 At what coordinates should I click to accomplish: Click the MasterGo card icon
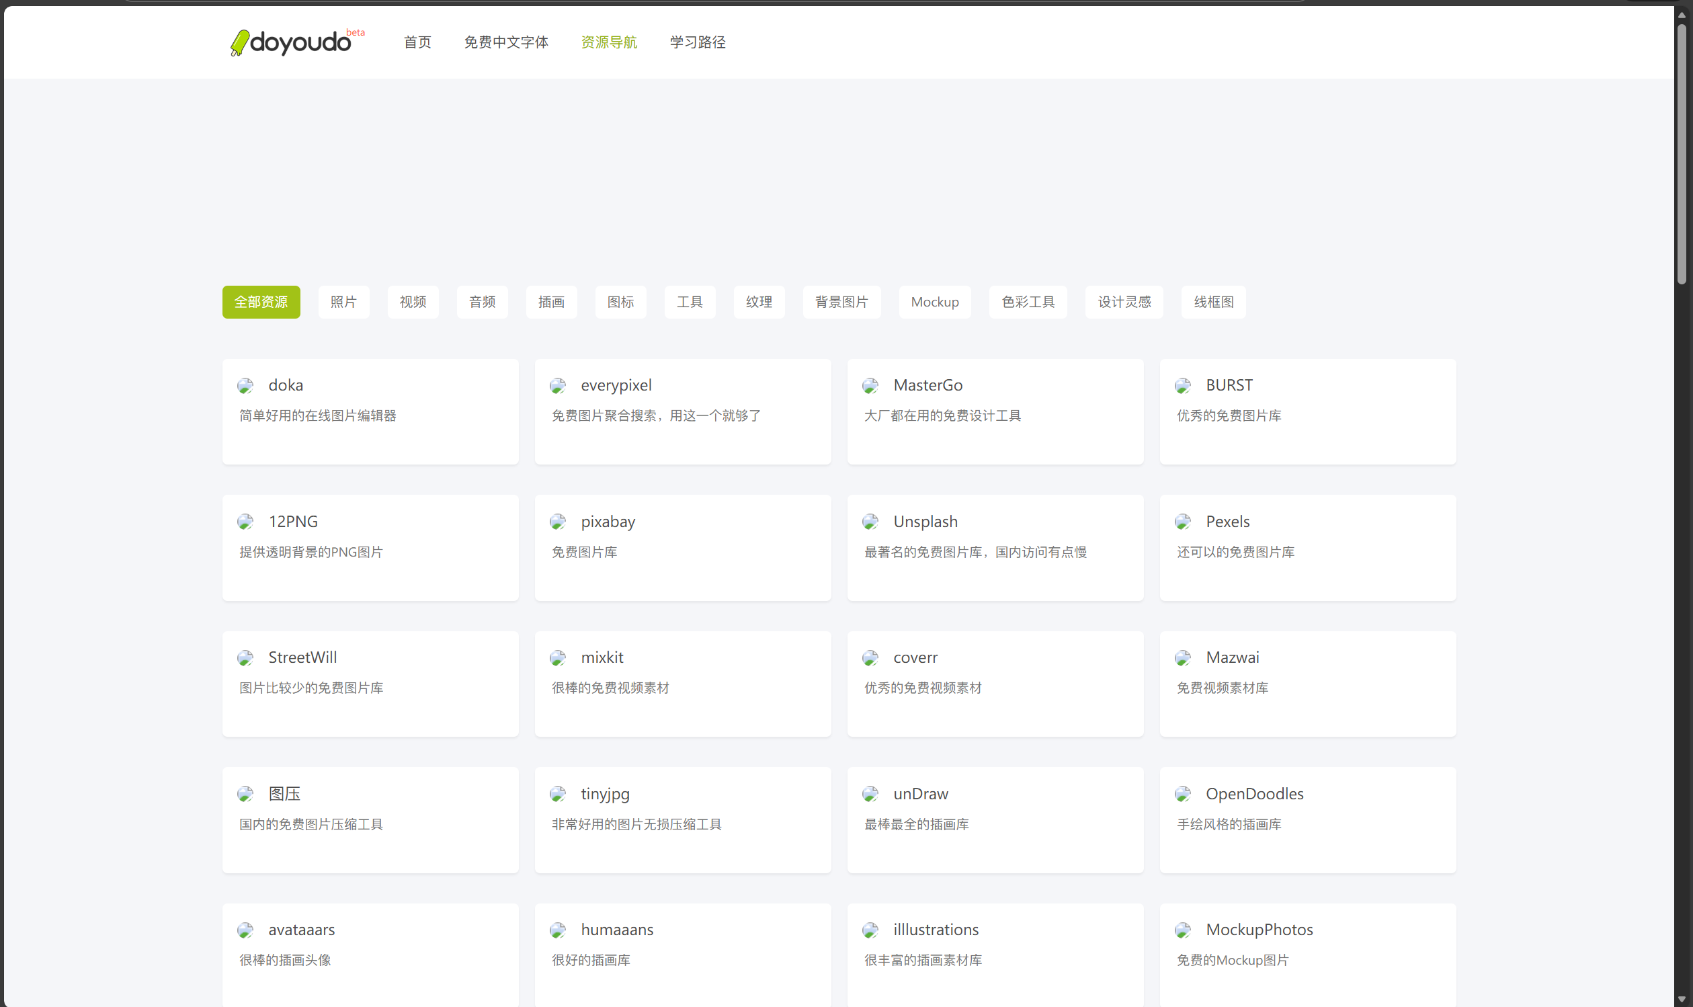click(x=870, y=386)
